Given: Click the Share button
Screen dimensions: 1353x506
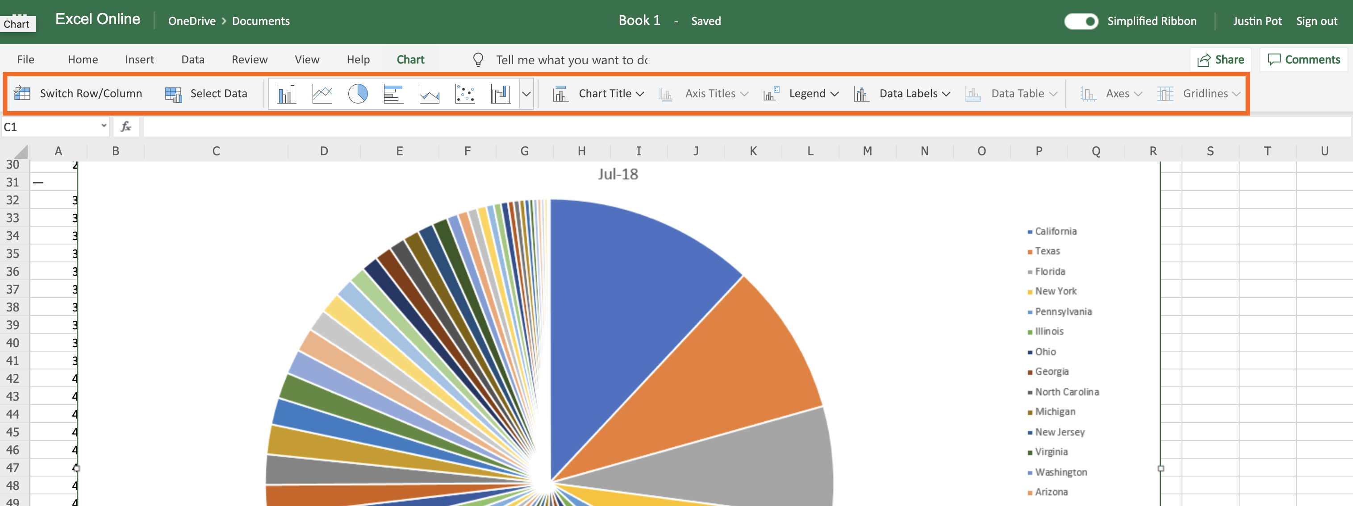Looking at the screenshot, I should click(x=1221, y=60).
